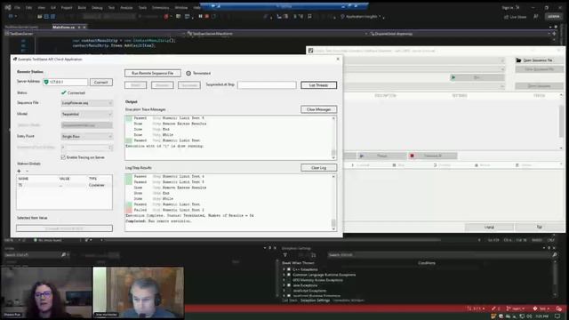Viewport: 569px width, 320px height.
Task: Click the minus icon under Station Globals
Action: pyautogui.click(x=27, y=171)
